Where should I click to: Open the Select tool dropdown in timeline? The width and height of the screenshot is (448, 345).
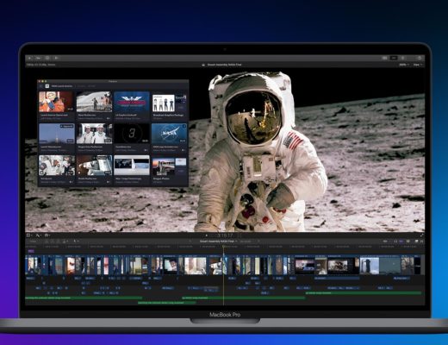76,241
